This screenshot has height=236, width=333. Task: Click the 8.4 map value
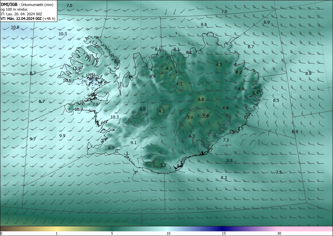click(153, 77)
